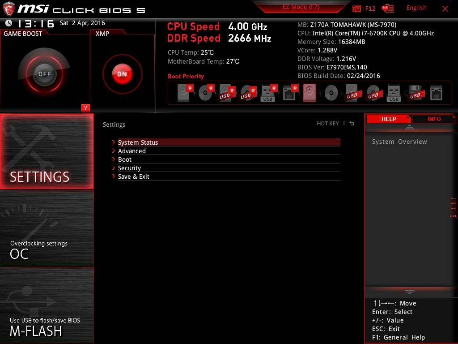This screenshot has height=344, width=458.
Task: Click the time display 13:16
Action: pos(36,23)
